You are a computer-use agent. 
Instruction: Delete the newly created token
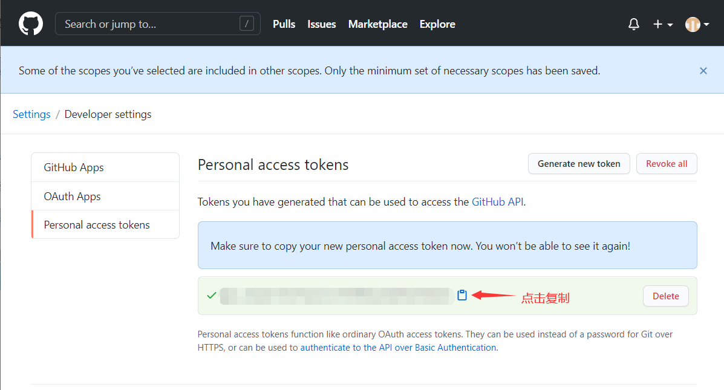pos(665,296)
